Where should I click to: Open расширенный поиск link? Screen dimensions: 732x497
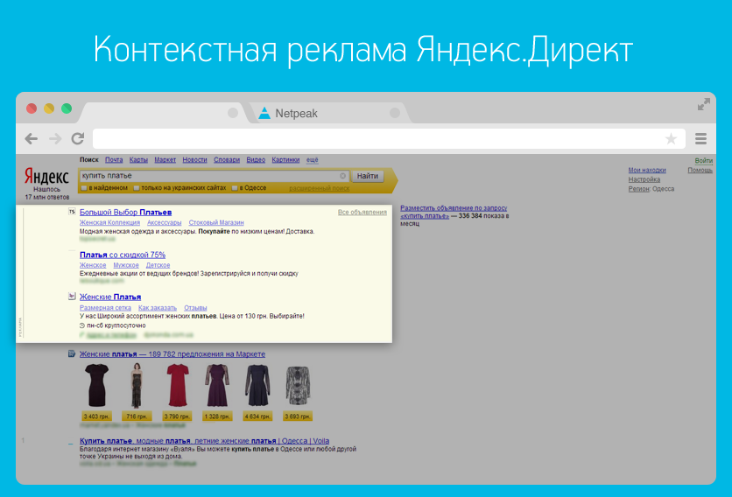tap(320, 188)
